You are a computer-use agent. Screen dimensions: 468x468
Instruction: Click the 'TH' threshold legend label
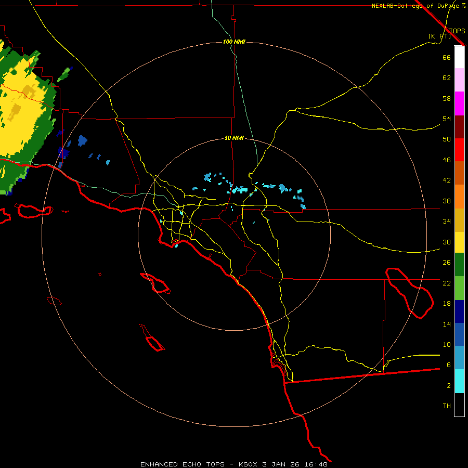tap(447, 406)
